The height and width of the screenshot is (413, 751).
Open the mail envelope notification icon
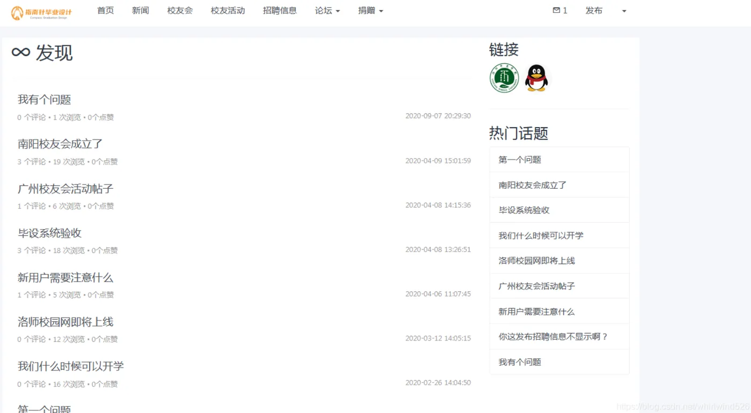[556, 11]
